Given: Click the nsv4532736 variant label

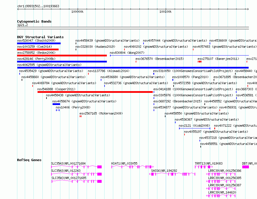Looking at the screenshot, I should tap(136, 83).
